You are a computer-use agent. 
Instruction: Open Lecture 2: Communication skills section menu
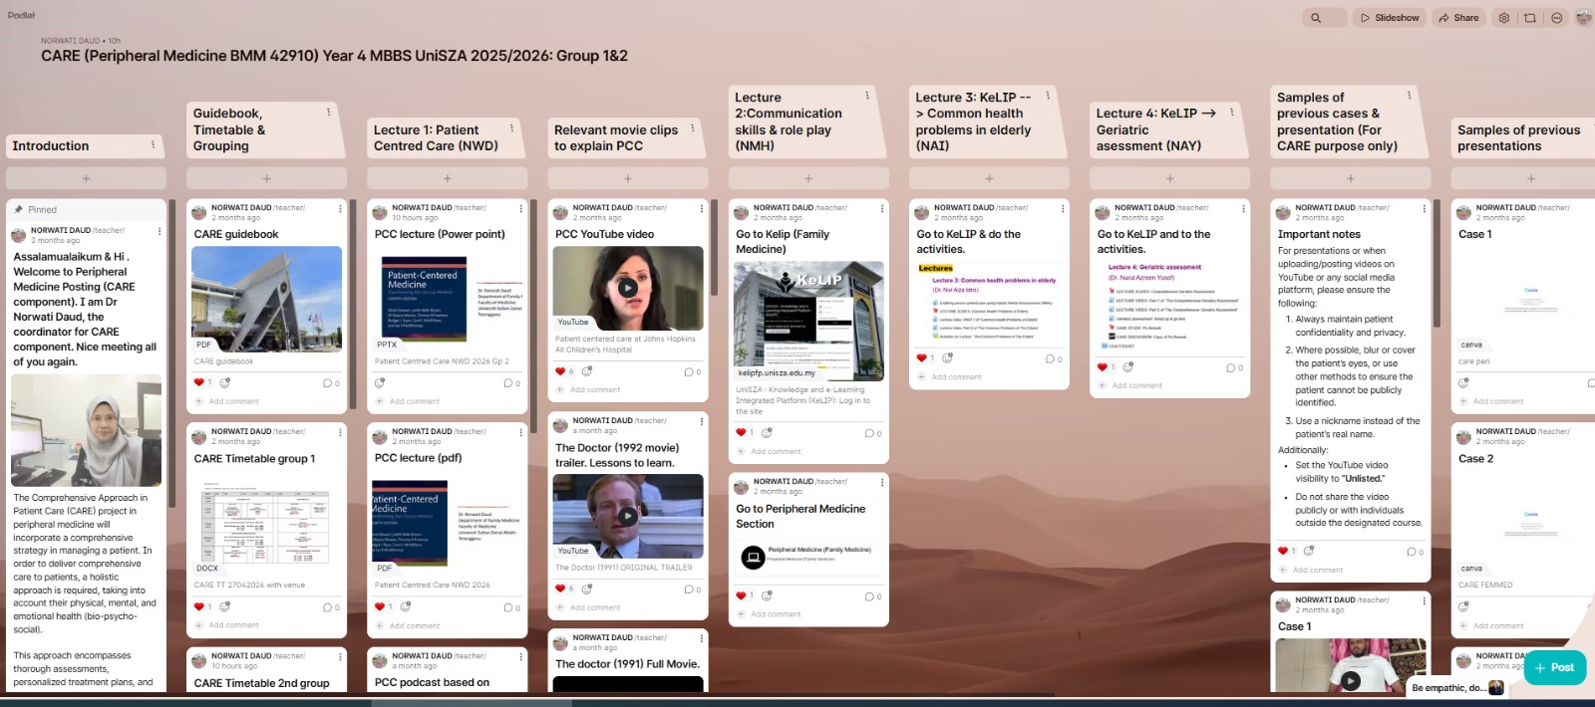click(x=867, y=96)
